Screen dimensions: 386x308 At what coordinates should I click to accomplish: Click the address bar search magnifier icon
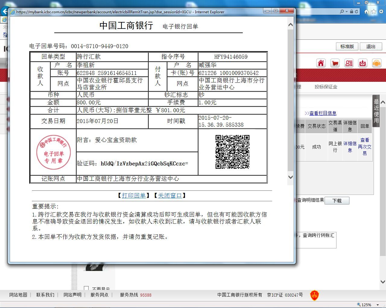pos(342,11)
